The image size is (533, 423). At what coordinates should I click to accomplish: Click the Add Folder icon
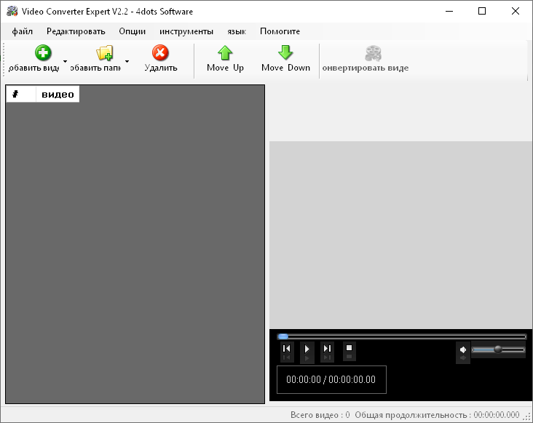click(x=104, y=53)
